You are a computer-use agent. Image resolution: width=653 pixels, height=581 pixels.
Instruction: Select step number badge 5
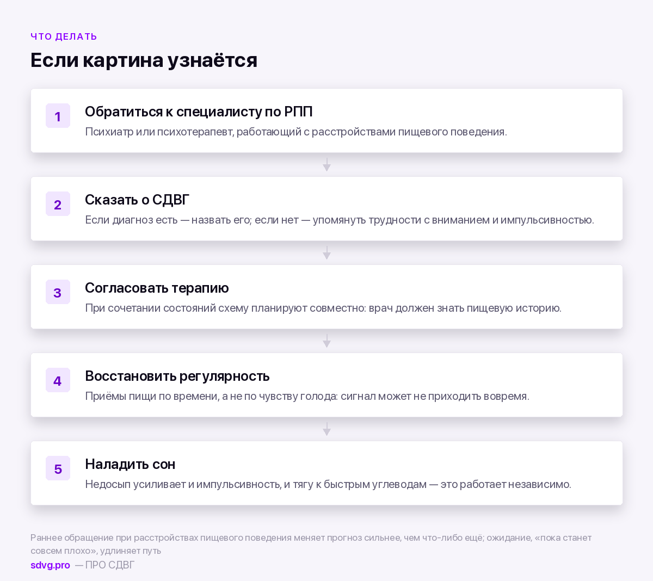click(x=58, y=468)
